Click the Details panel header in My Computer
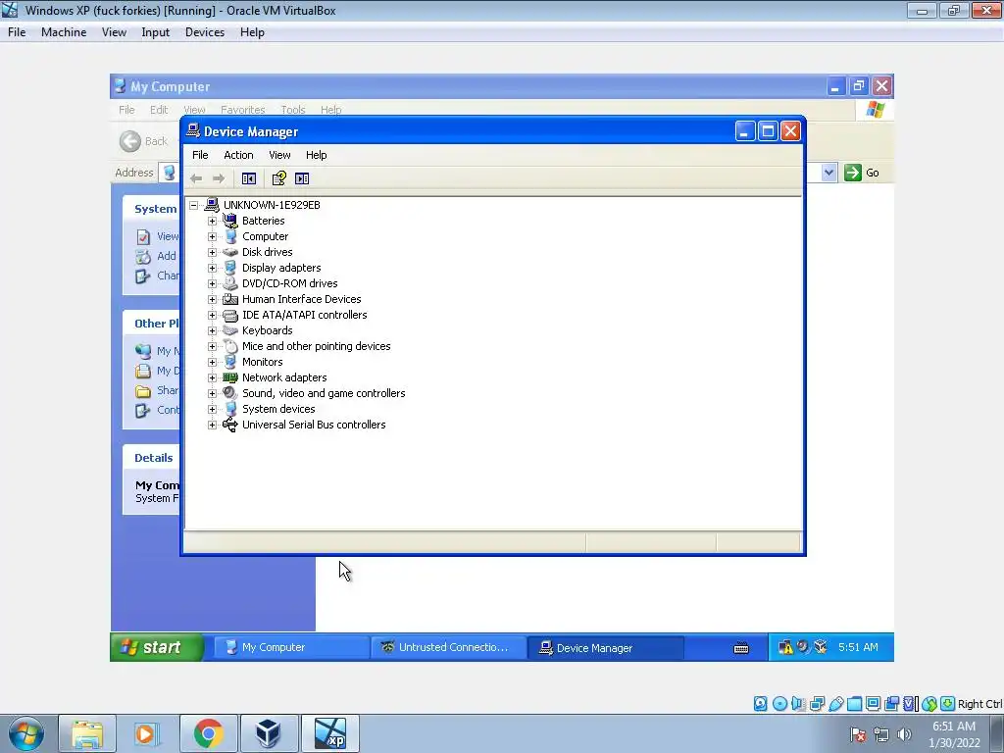Screen dimensions: 1004x753 (152, 458)
